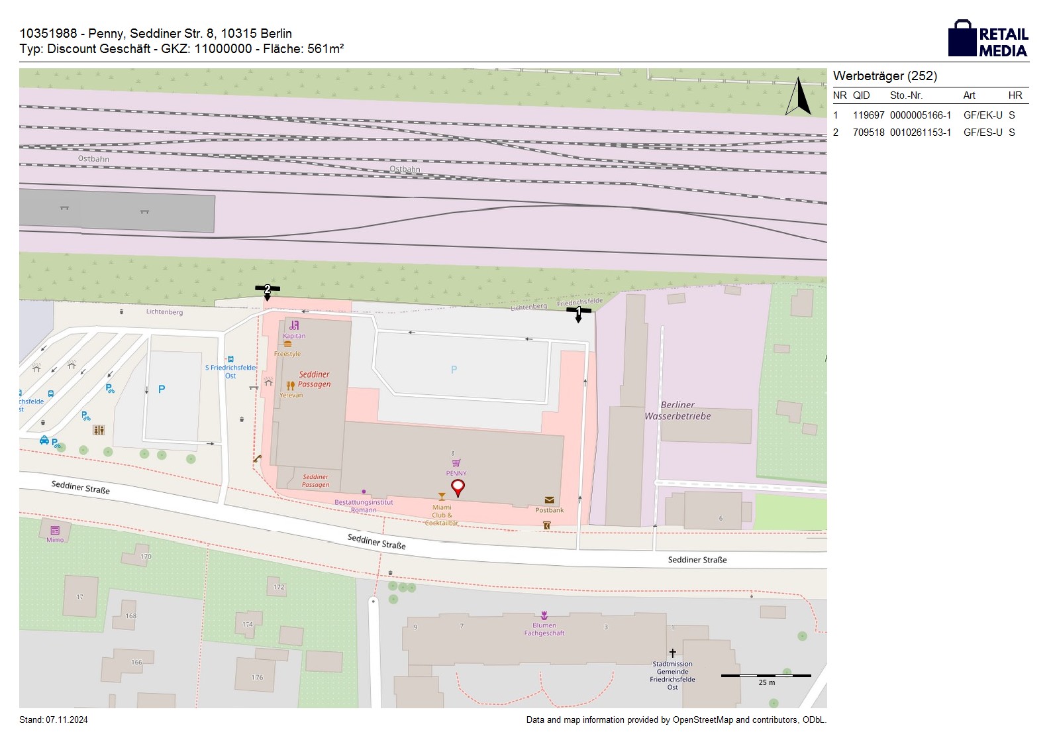The height and width of the screenshot is (744, 1051).
Task: Click the PENNY shopping cart icon
Action: [456, 463]
